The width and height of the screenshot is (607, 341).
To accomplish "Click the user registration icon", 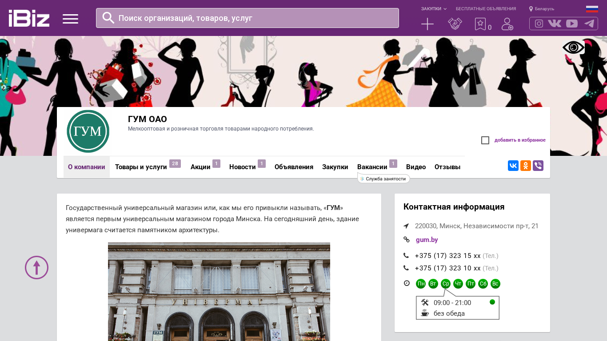I will 507,24.
